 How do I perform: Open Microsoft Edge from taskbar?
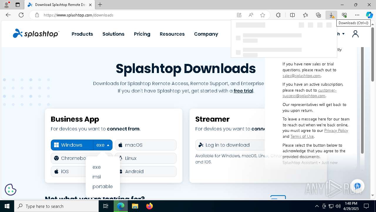coord(121,206)
